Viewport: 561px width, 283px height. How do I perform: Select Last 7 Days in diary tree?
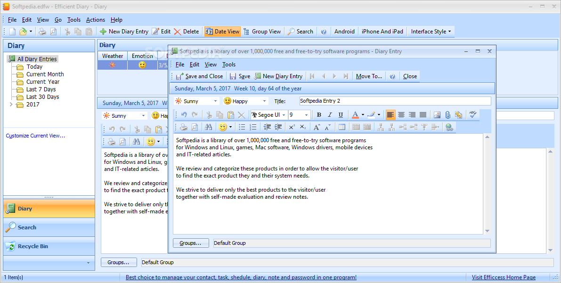click(x=41, y=89)
